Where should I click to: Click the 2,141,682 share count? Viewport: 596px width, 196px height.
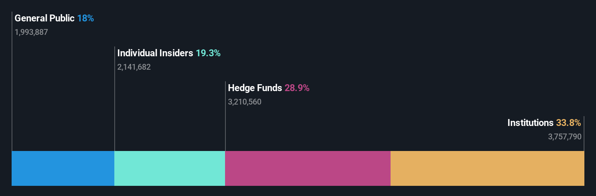click(134, 67)
